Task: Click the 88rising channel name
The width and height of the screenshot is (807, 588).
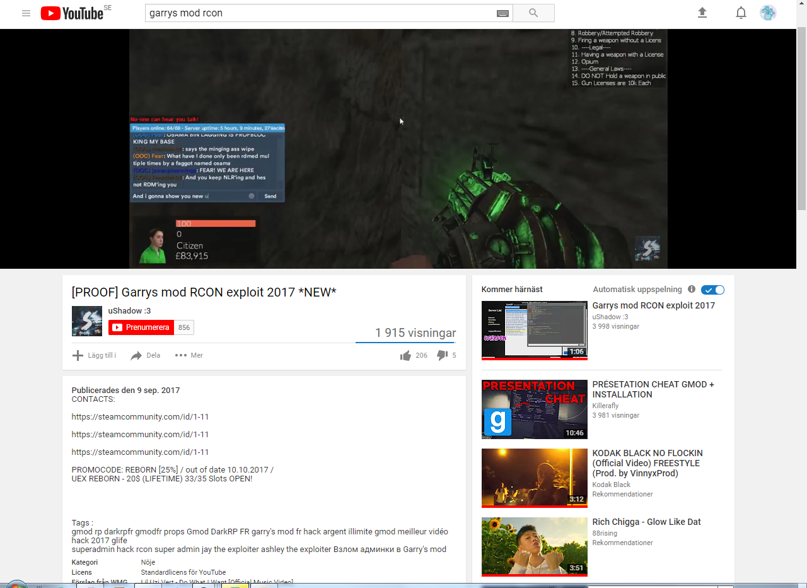Action: pos(605,533)
